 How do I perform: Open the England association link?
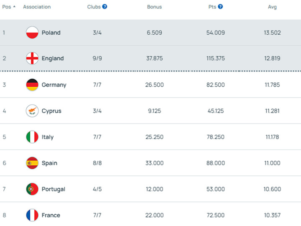(53, 59)
